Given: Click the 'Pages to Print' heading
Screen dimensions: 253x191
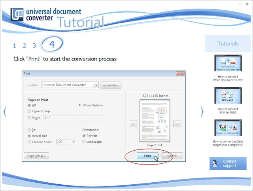Looking at the screenshot, I should pyautogui.click(x=38, y=100).
